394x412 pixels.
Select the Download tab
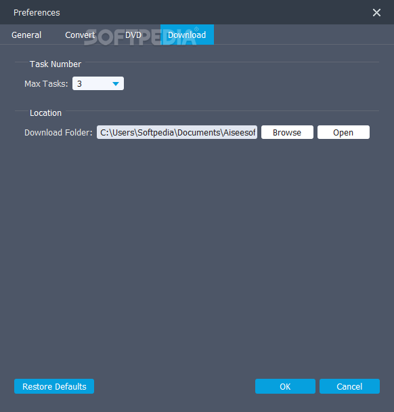(x=187, y=35)
